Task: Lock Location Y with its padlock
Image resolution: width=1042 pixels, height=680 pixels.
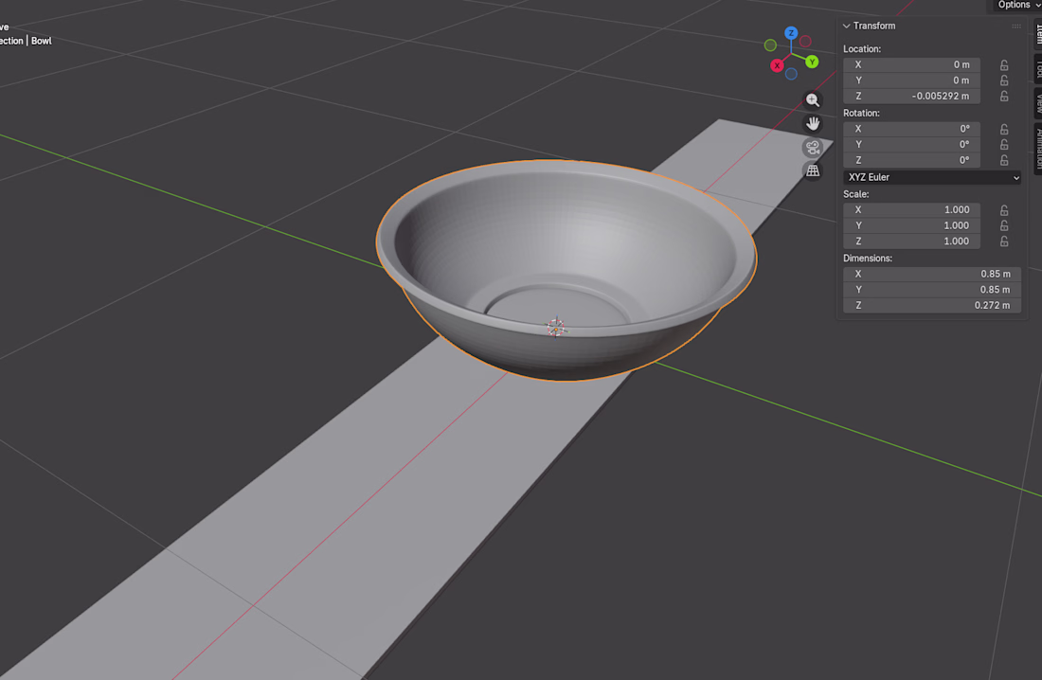Action: 1004,81
